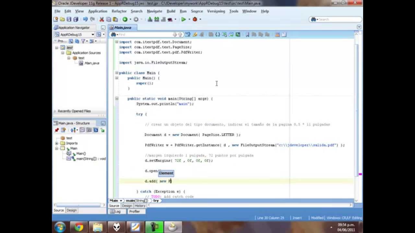415x233 pixels.
Task: Open the File menu
Action: coord(57,11)
